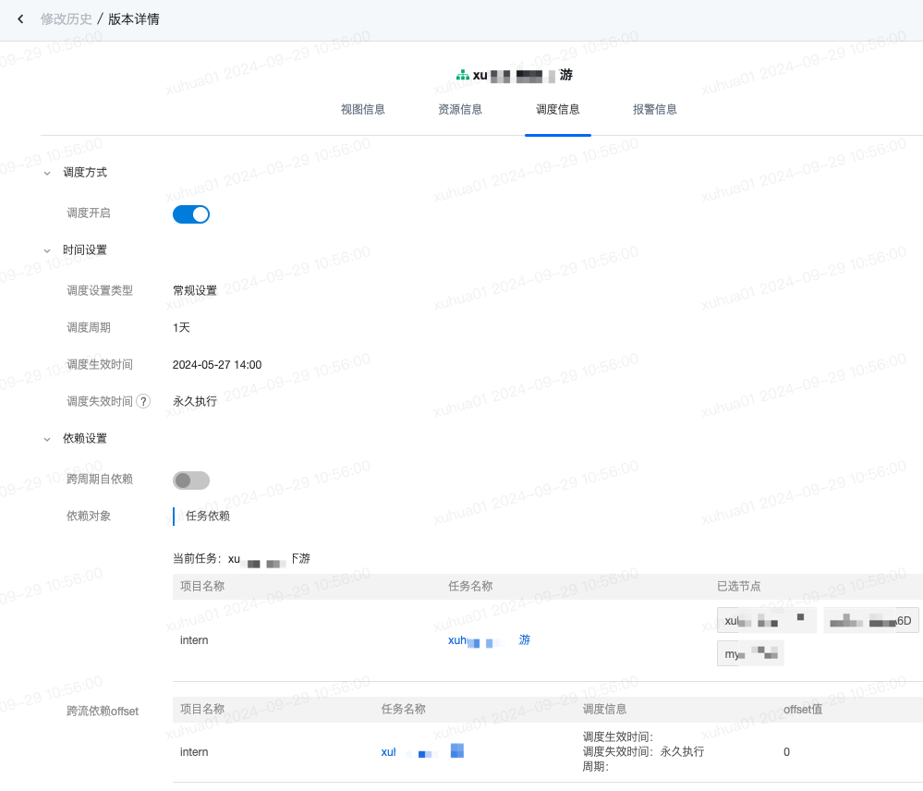The width and height of the screenshot is (923, 791).
Task: Switch to the 视图信息 tab
Action: point(362,109)
